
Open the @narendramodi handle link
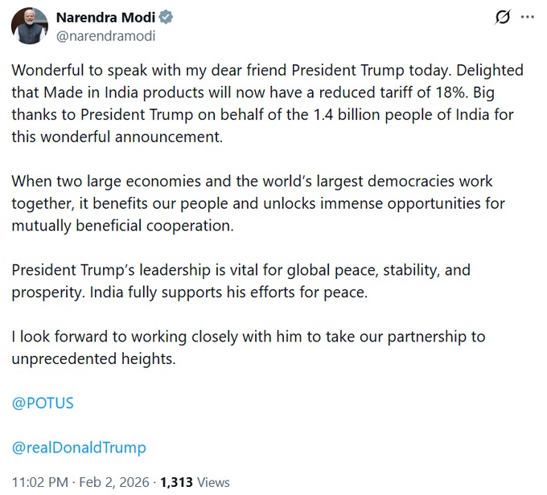[x=105, y=35]
